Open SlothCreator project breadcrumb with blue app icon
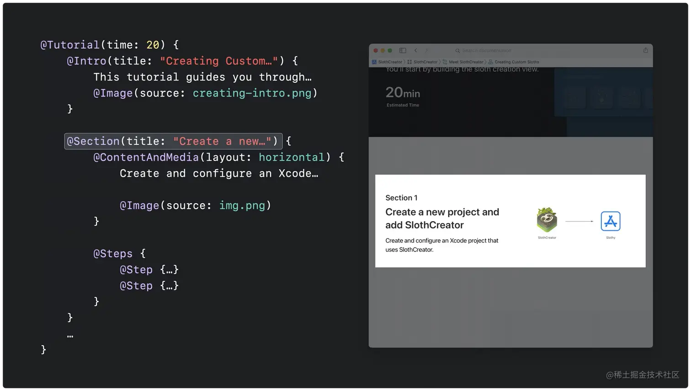Screen dimensions: 691x391 click(387, 62)
